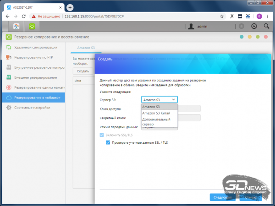275x206 pixels.
Task: Click the Создать button above the table
Action: (x=83, y=71)
